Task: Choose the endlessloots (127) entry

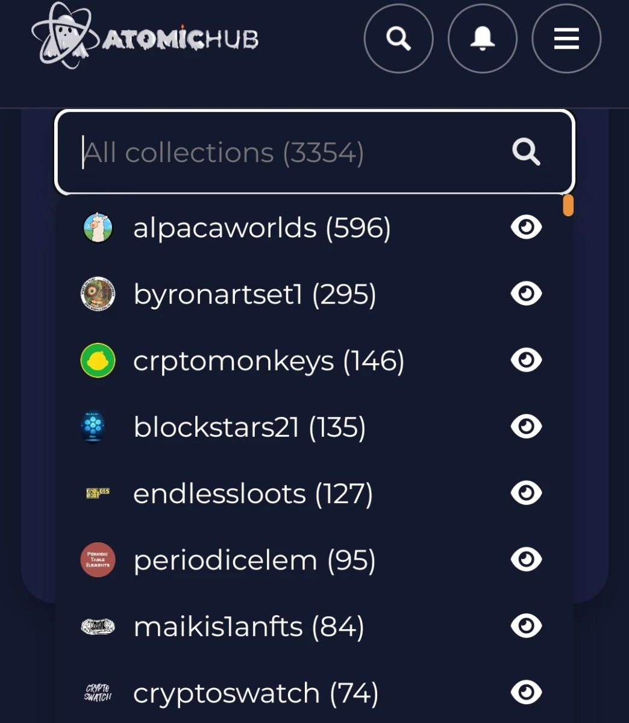Action: click(314, 493)
